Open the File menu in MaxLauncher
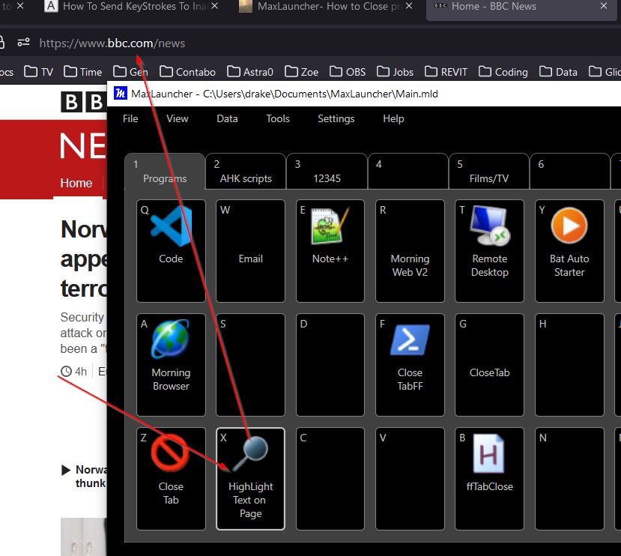 coord(130,118)
